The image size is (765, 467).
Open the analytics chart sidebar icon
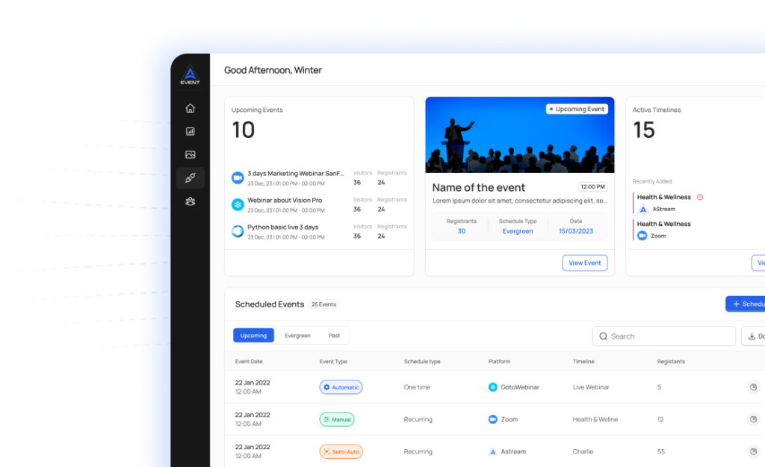click(x=191, y=131)
